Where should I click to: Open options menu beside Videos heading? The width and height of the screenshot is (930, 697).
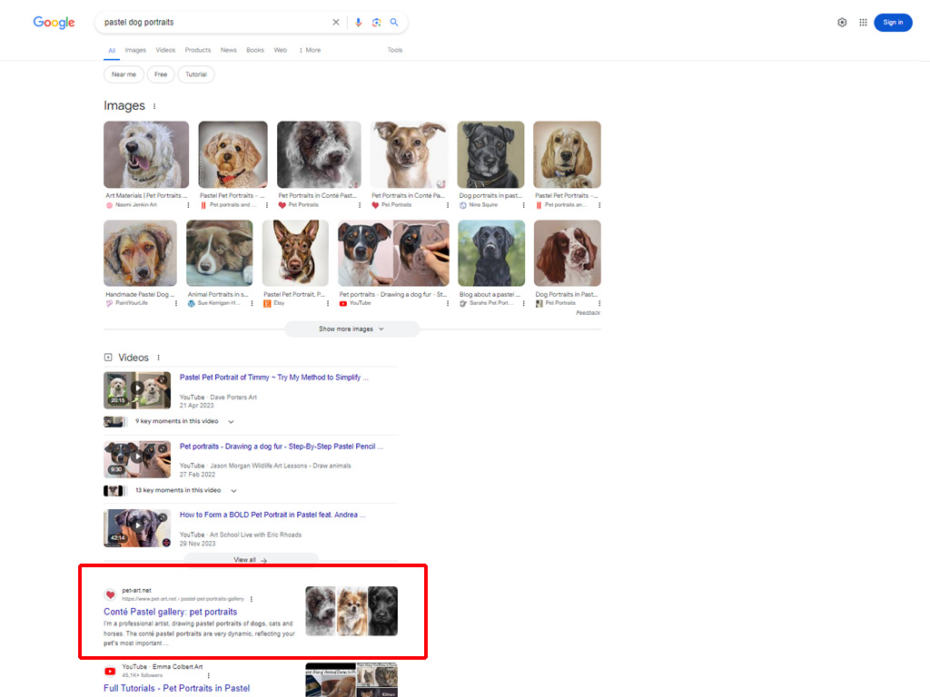[159, 358]
